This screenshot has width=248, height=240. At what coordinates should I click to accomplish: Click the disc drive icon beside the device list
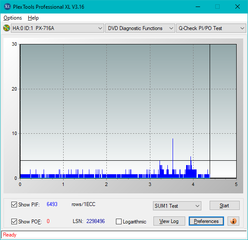coord(7,28)
